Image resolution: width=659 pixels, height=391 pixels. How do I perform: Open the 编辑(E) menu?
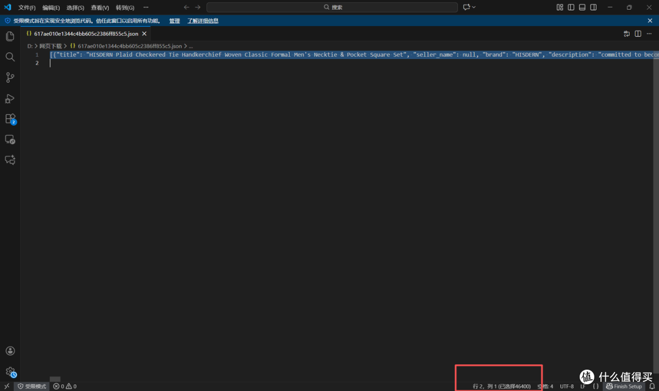[x=51, y=7]
